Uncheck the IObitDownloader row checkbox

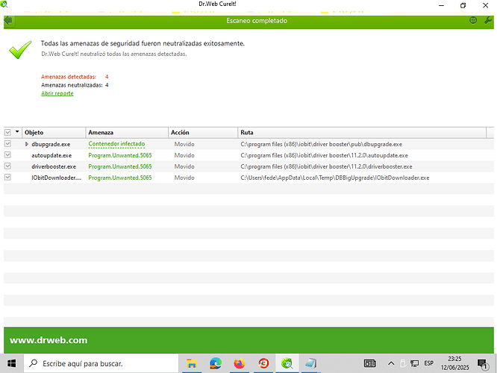click(7, 177)
